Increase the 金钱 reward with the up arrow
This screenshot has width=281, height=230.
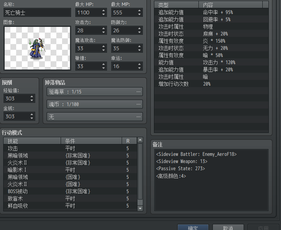[32, 114]
